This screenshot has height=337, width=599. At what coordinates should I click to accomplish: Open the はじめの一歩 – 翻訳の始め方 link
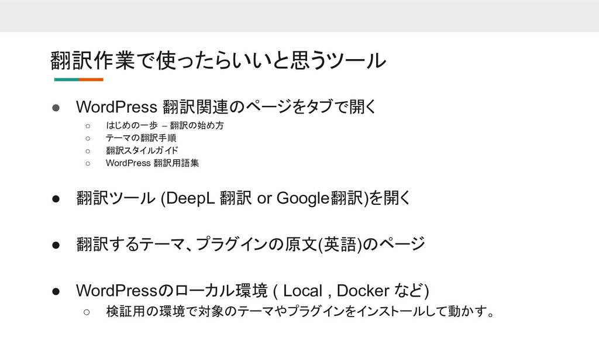pos(164,125)
